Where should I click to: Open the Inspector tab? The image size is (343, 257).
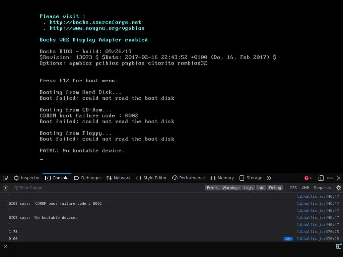tap(27, 178)
